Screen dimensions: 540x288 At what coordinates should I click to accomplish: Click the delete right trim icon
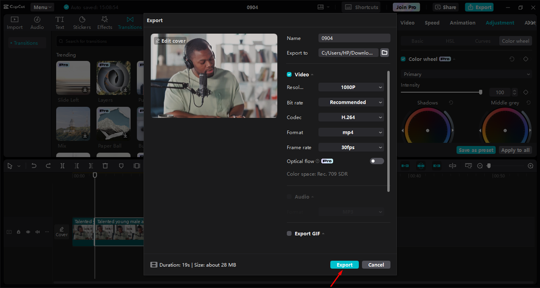(x=91, y=166)
